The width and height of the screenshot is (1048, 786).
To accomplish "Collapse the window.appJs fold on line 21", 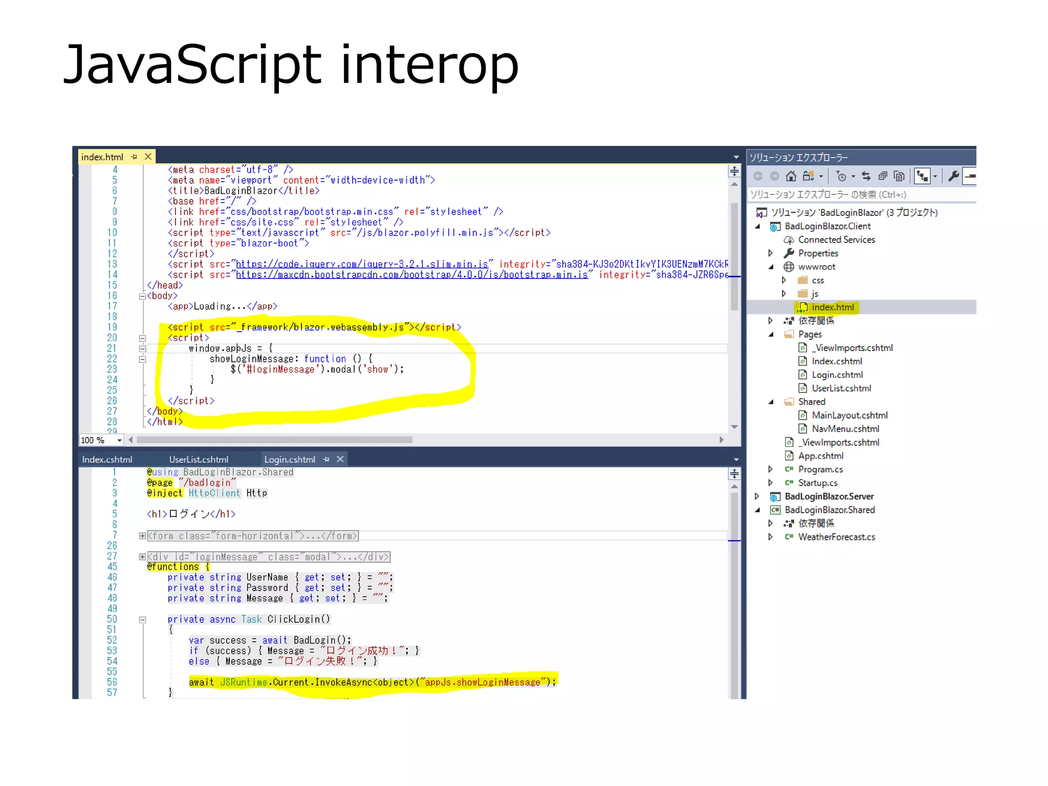I will pyautogui.click(x=142, y=348).
